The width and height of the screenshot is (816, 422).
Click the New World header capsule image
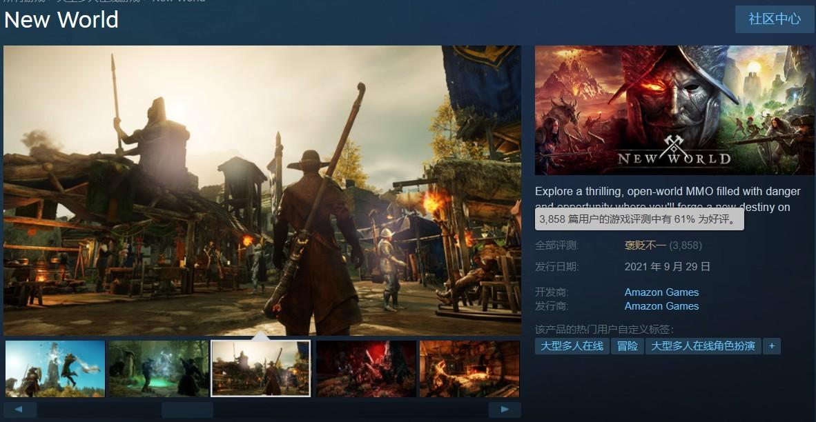click(x=675, y=110)
